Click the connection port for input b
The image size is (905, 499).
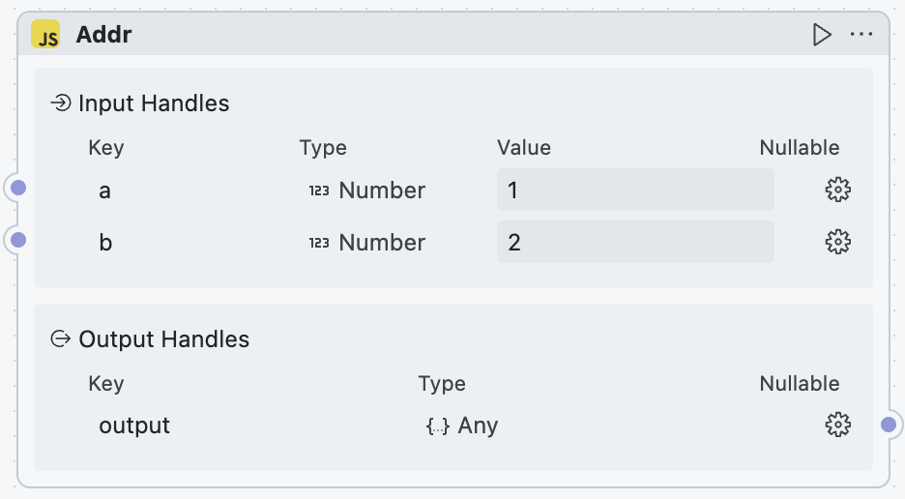tap(18, 239)
